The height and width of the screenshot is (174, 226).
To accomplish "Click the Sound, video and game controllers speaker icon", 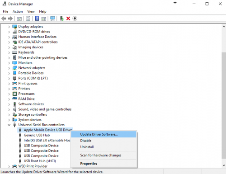I will click(14, 109).
